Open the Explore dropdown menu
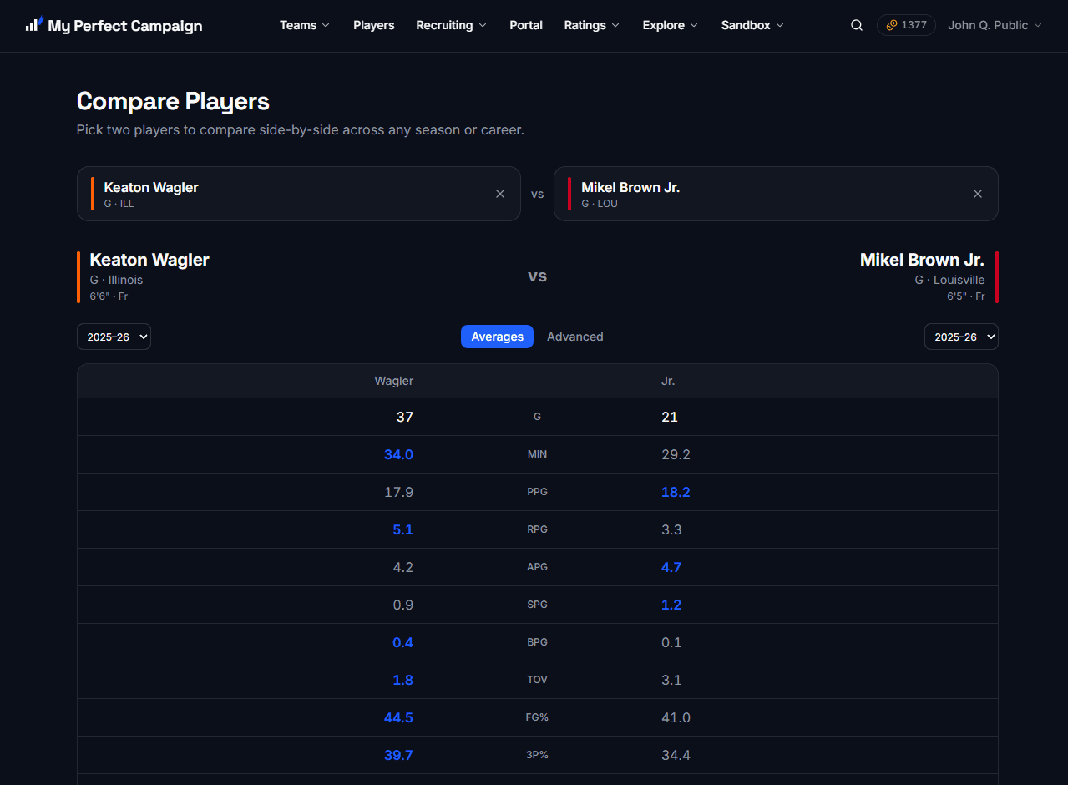Image resolution: width=1068 pixels, height=785 pixels. click(x=671, y=25)
